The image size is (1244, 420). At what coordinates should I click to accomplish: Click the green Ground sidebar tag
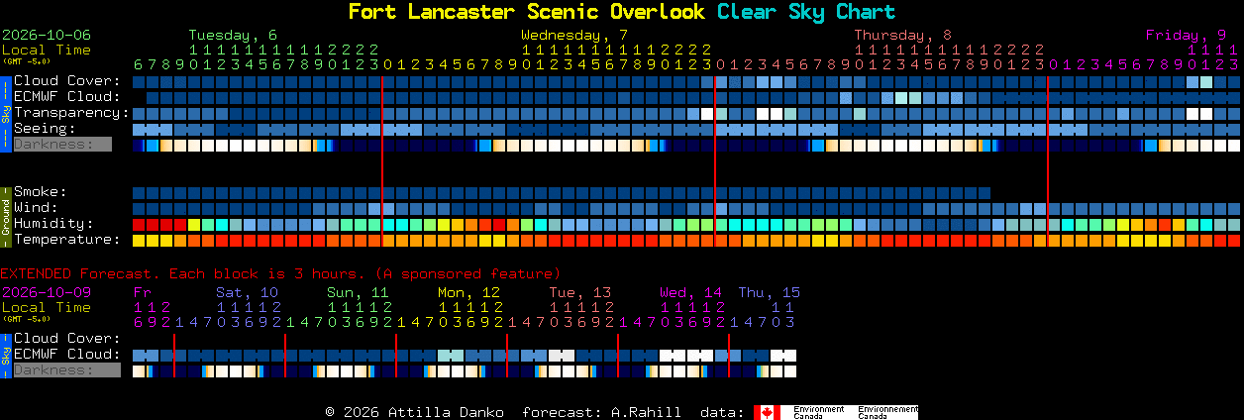point(5,216)
